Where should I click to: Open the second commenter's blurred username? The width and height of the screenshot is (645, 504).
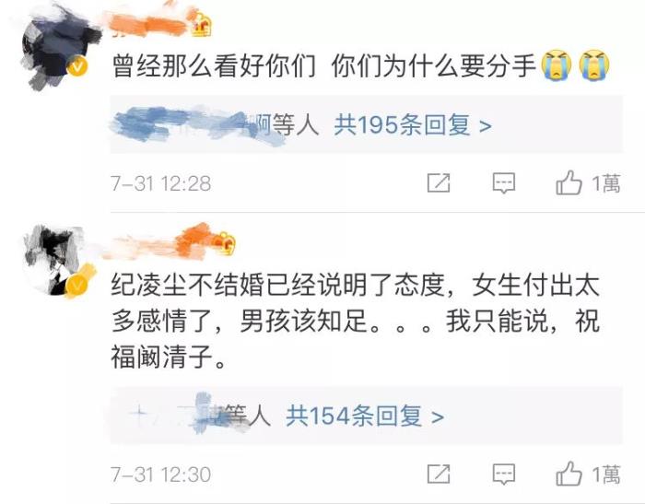click(x=158, y=243)
